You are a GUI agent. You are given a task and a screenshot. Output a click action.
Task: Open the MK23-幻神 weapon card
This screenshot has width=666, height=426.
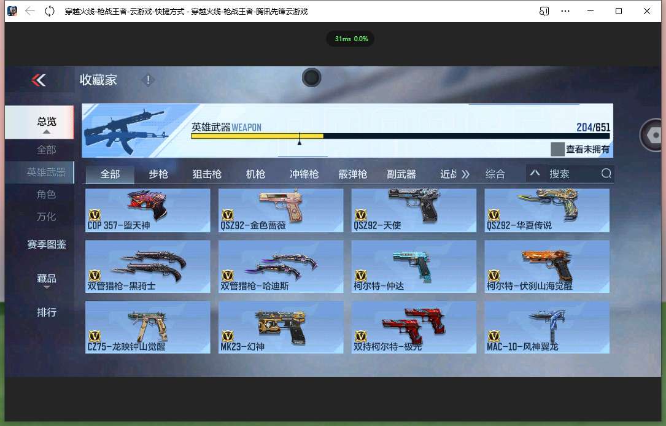tap(281, 327)
